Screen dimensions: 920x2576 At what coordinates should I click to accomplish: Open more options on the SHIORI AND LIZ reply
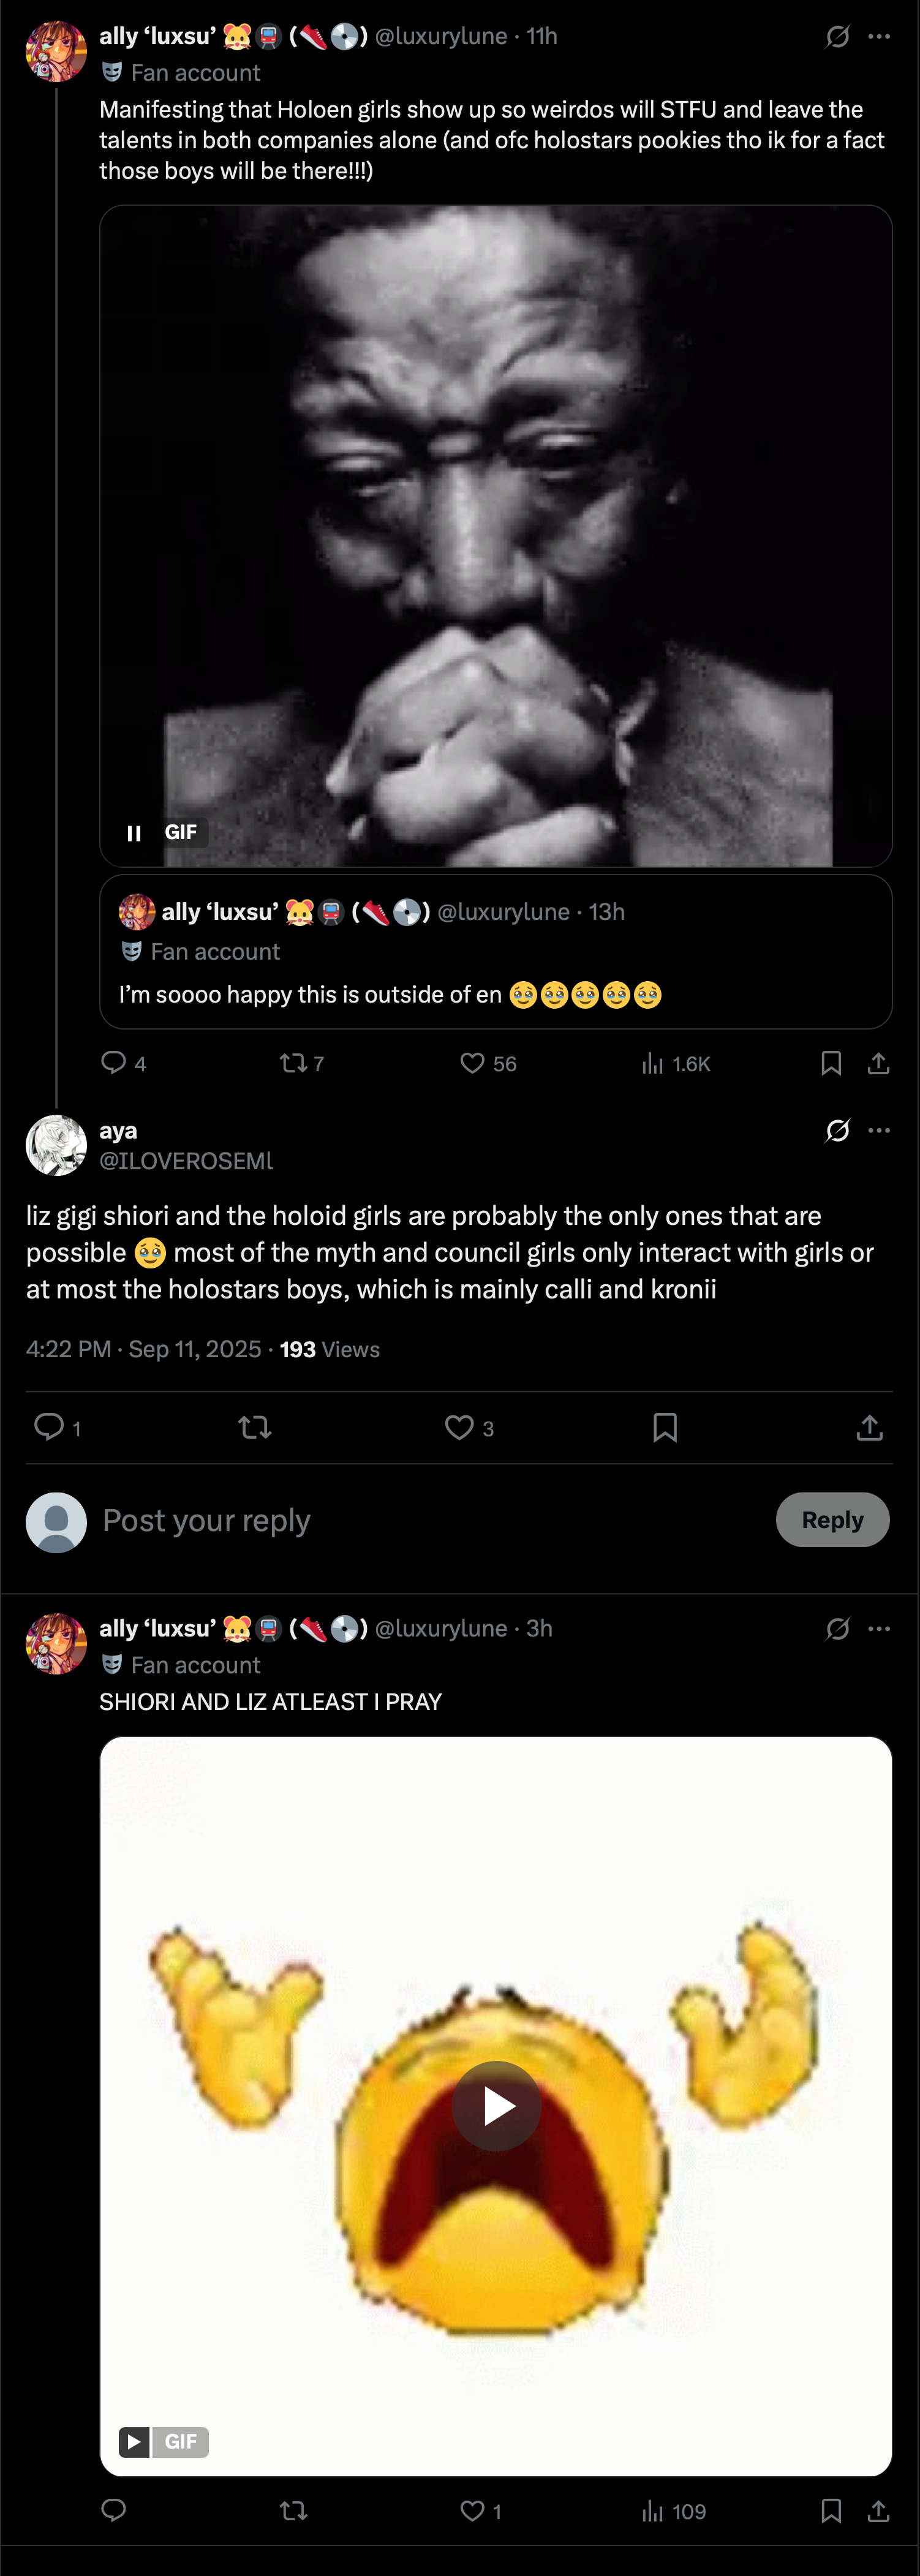tap(879, 1628)
